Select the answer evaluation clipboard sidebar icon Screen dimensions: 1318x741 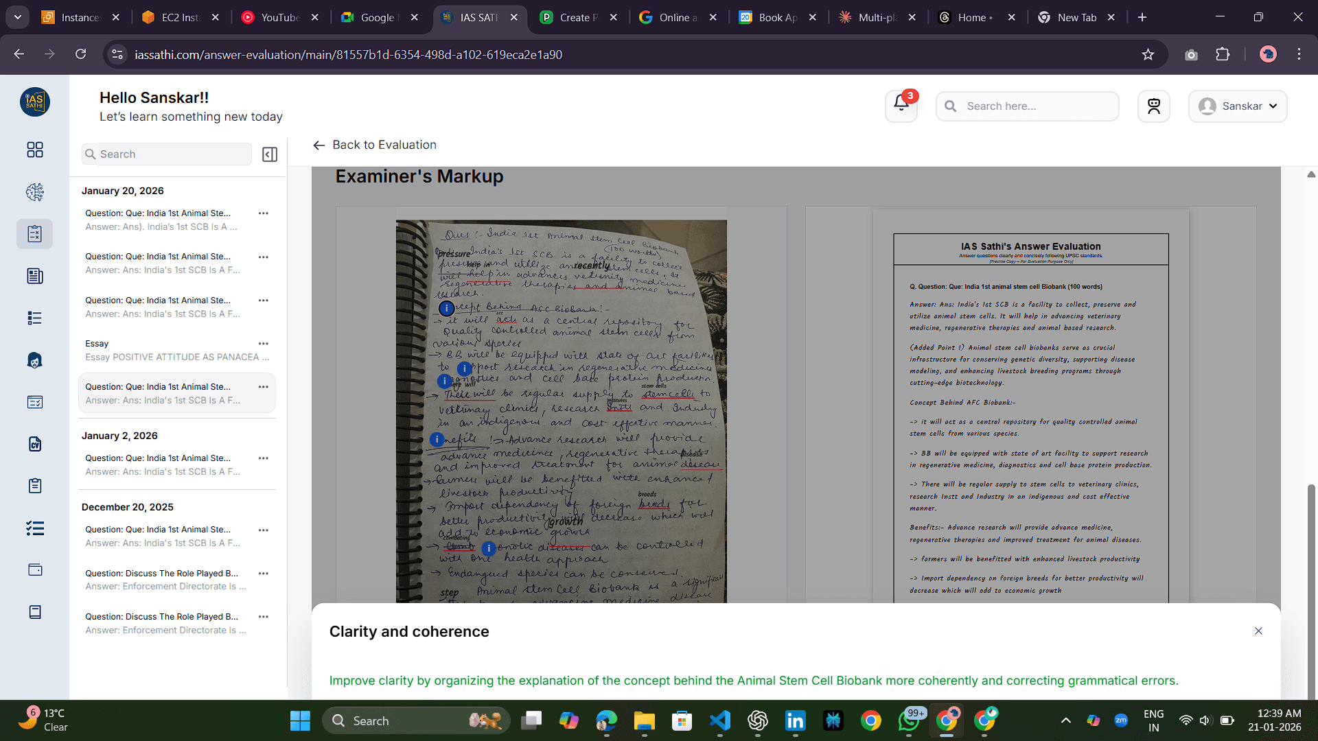point(34,234)
